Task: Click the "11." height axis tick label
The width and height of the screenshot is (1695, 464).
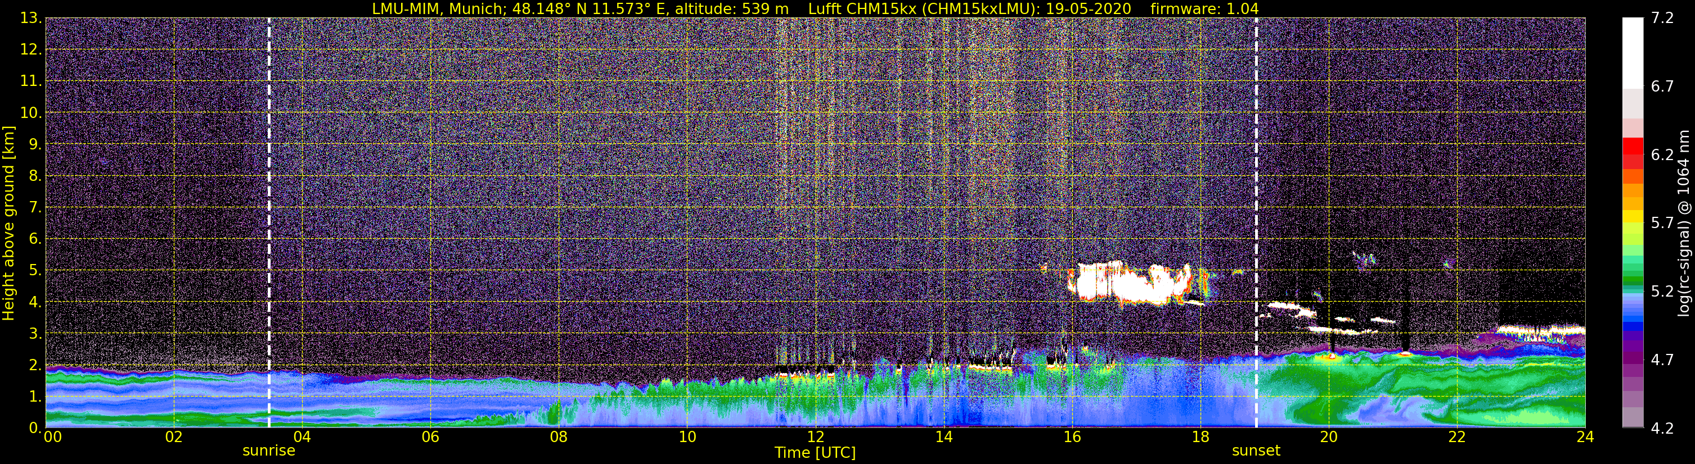Action: point(31,81)
